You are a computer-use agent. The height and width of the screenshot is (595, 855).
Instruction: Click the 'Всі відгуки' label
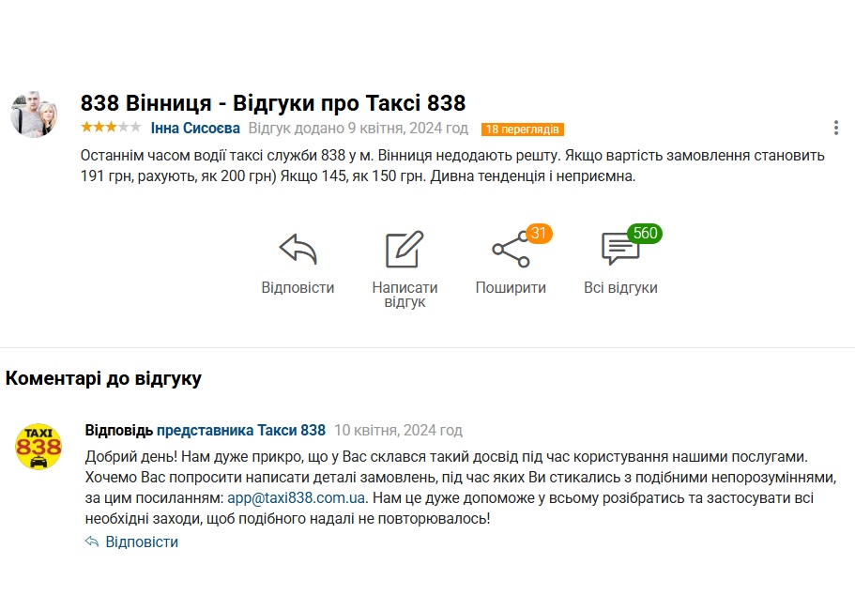point(620,288)
